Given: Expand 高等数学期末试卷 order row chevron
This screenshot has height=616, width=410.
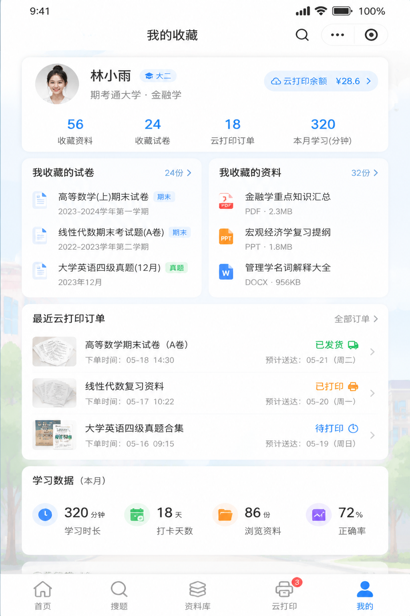Looking at the screenshot, I should 372,352.
